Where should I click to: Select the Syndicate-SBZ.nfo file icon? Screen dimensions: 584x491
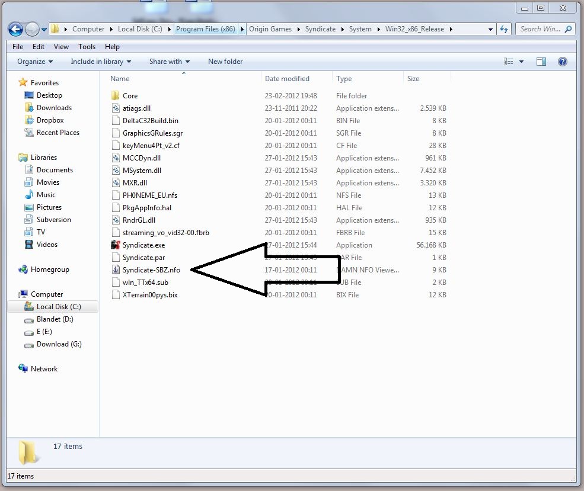[116, 270]
